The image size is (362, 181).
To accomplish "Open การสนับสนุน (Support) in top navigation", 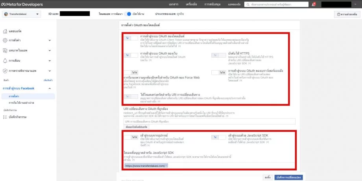I will (212, 4).
